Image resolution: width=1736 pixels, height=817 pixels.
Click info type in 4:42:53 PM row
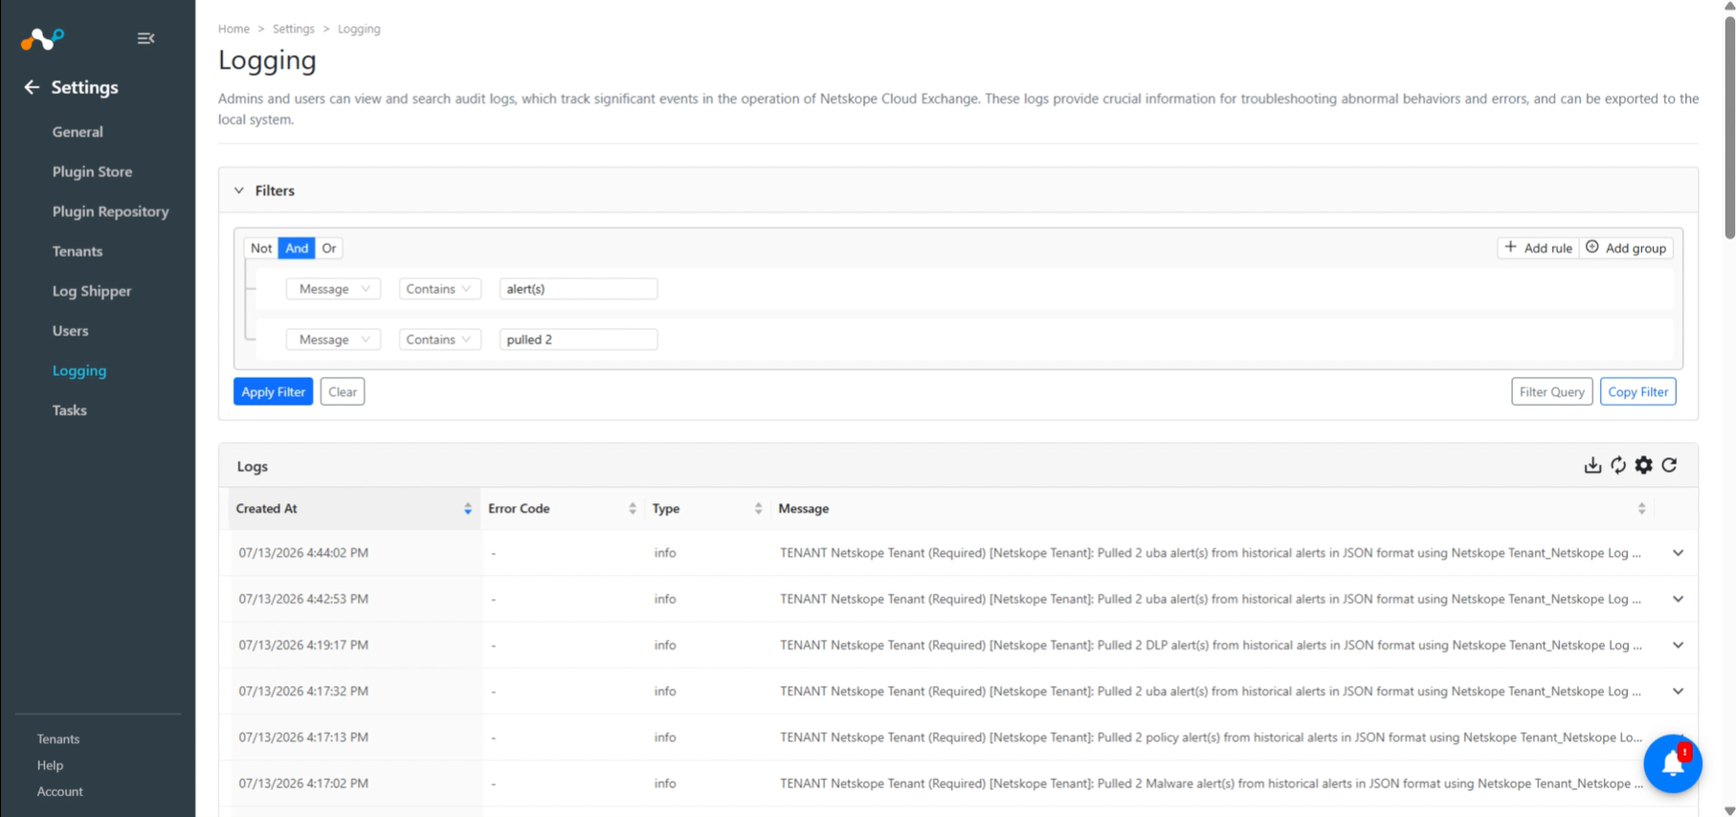[x=665, y=599]
